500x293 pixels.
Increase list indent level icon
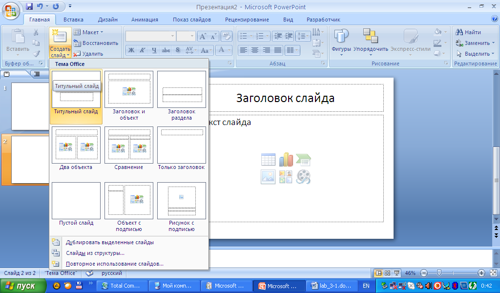coord(289,36)
